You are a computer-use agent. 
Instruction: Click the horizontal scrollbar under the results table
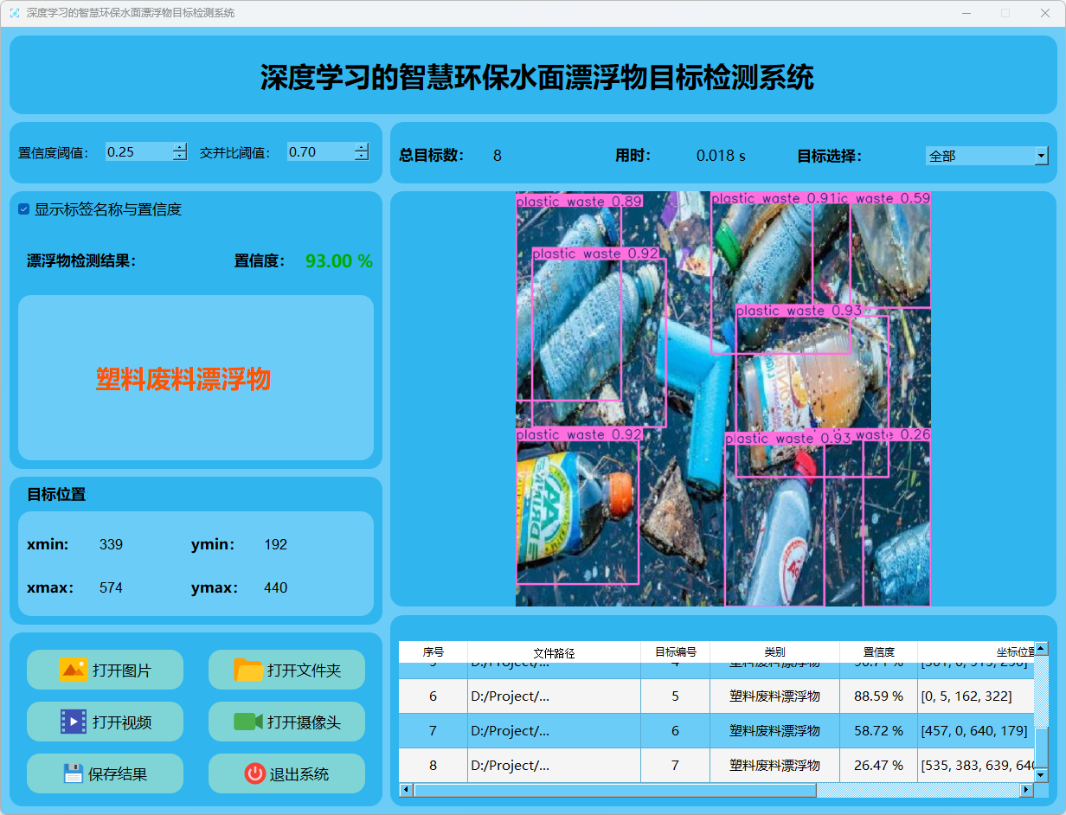pos(614,790)
